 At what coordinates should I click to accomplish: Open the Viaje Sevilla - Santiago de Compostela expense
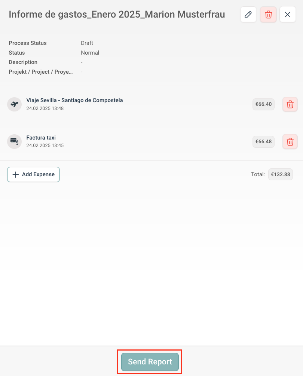74,100
